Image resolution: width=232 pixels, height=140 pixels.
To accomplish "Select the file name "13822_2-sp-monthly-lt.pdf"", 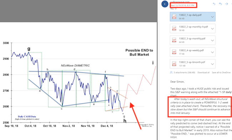I will (193, 27).
